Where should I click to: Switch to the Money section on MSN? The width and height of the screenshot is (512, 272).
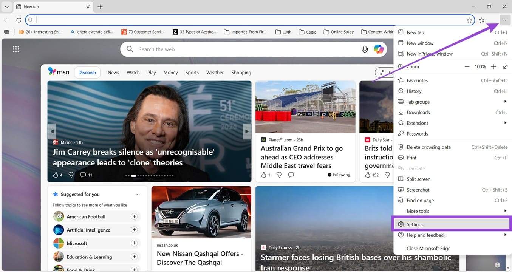pyautogui.click(x=170, y=72)
